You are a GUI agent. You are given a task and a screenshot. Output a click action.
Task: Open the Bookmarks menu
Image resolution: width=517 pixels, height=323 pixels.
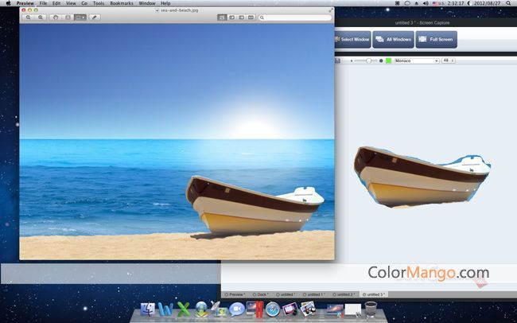pyautogui.click(x=122, y=3)
